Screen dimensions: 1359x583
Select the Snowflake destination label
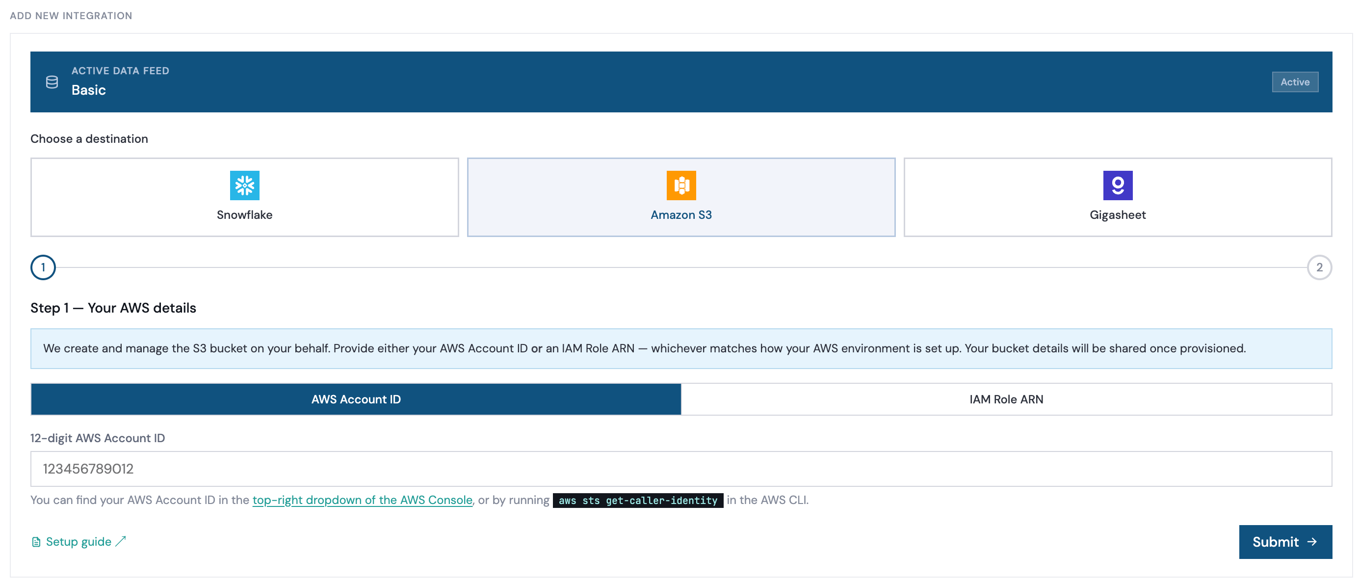pyautogui.click(x=244, y=215)
